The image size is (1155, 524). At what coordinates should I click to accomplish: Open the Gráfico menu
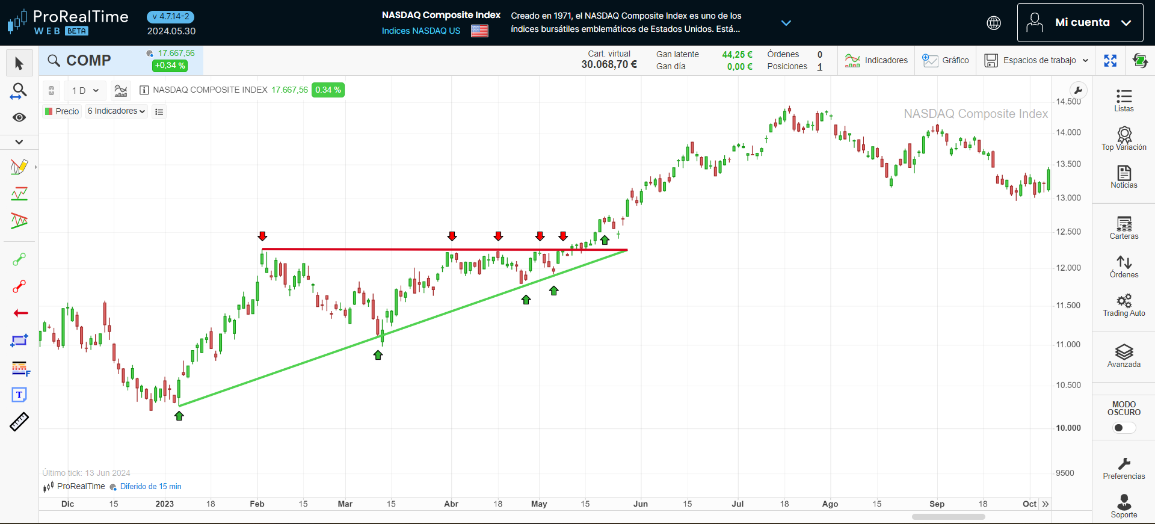point(946,61)
